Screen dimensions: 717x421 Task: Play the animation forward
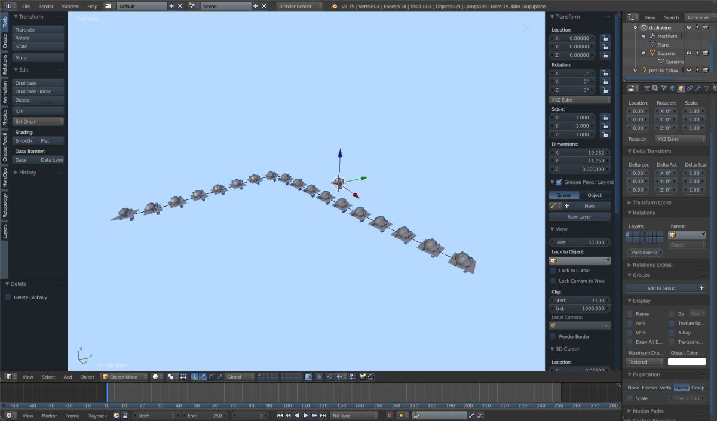pos(305,416)
